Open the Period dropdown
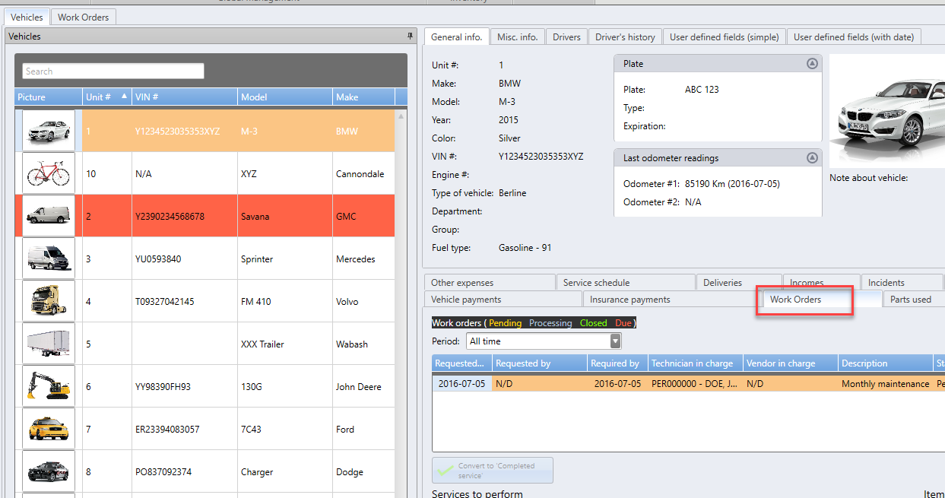The image size is (945, 498). click(615, 341)
